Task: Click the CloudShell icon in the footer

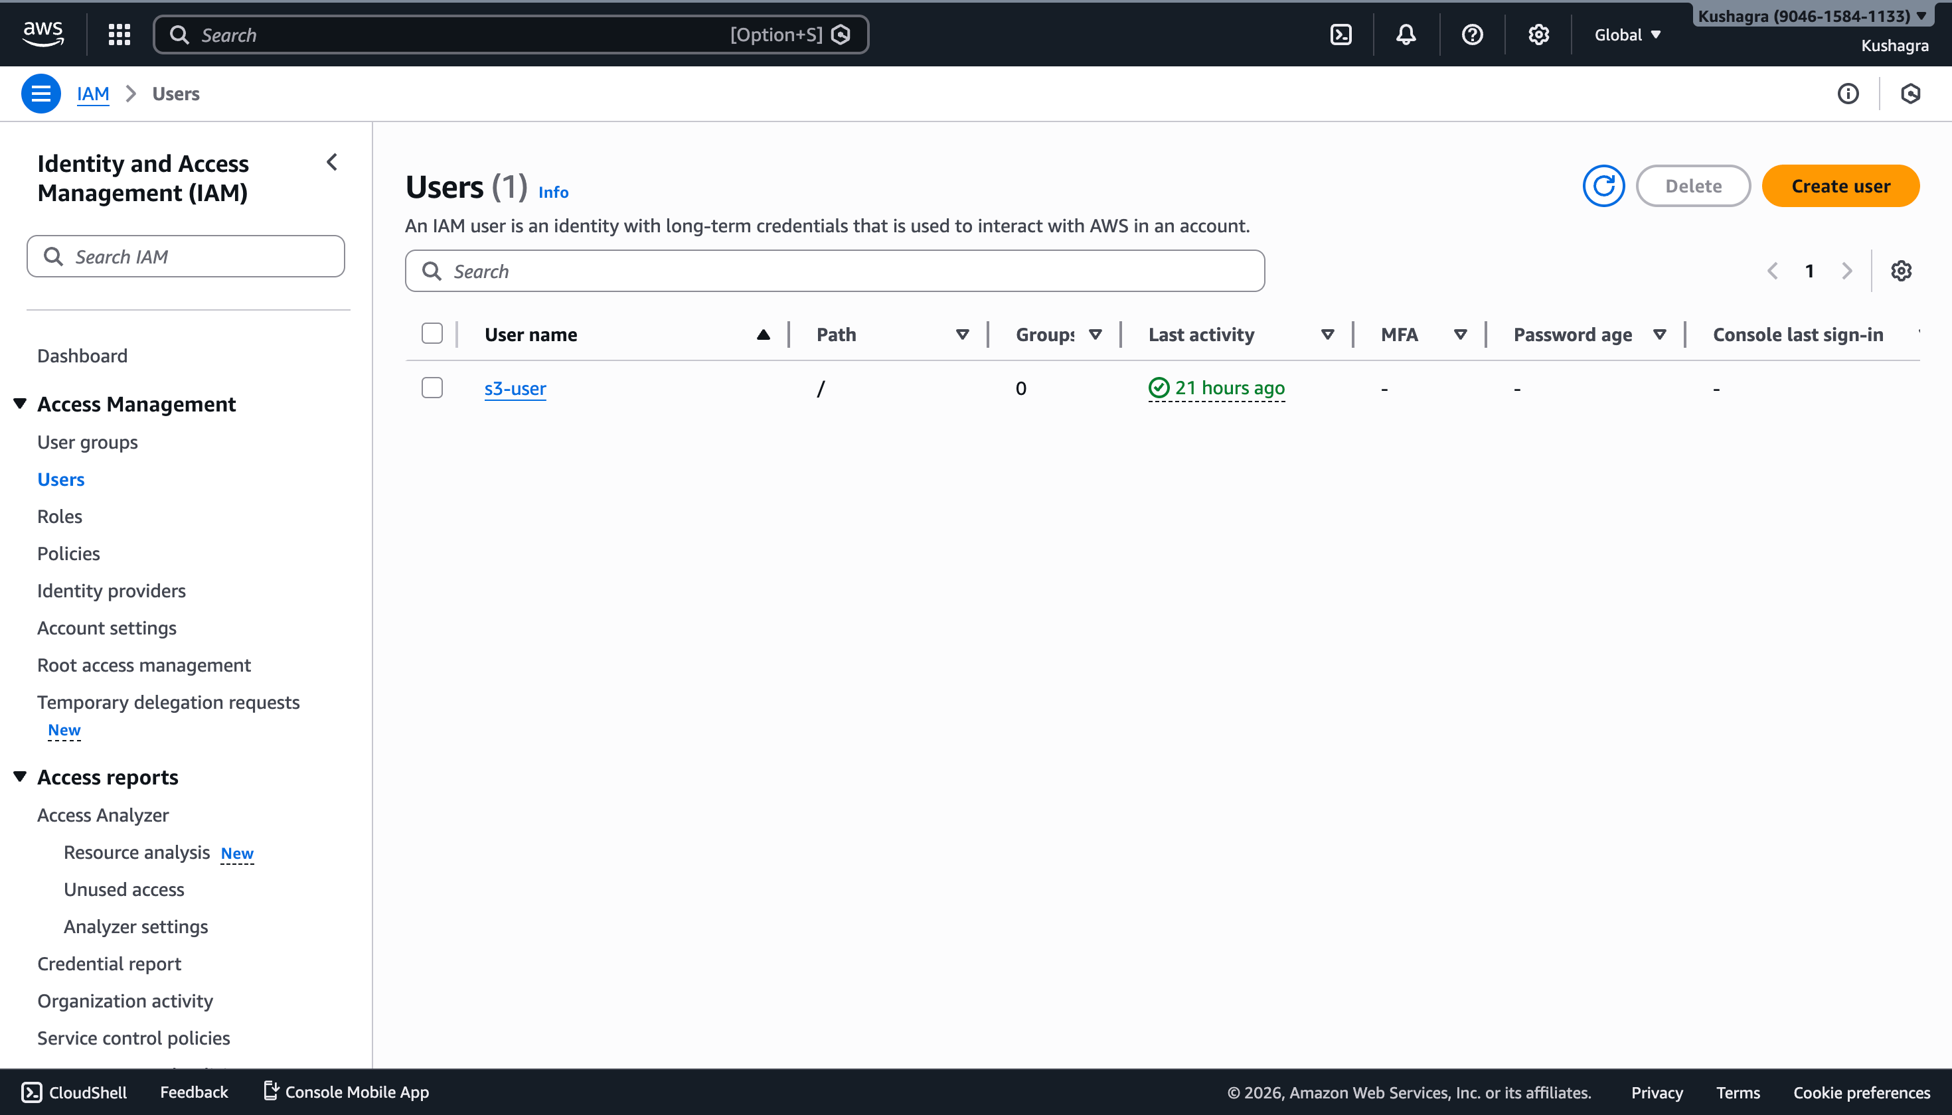Action: pyautogui.click(x=31, y=1093)
